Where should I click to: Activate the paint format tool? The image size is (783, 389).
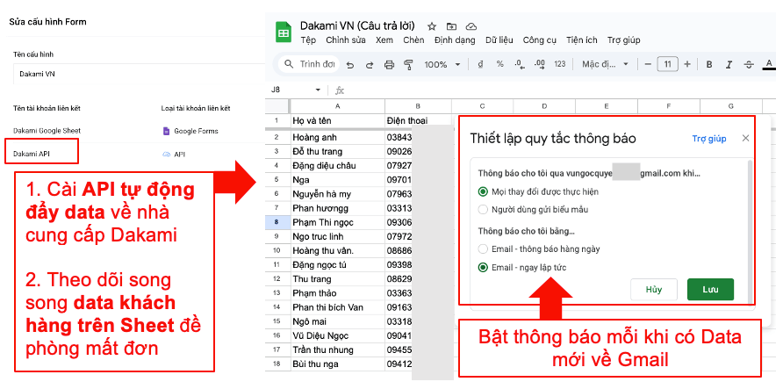(x=408, y=64)
